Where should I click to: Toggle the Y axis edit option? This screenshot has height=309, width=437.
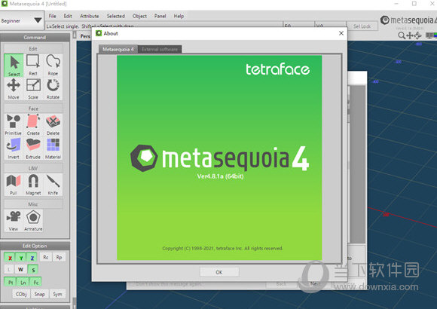(x=21, y=258)
